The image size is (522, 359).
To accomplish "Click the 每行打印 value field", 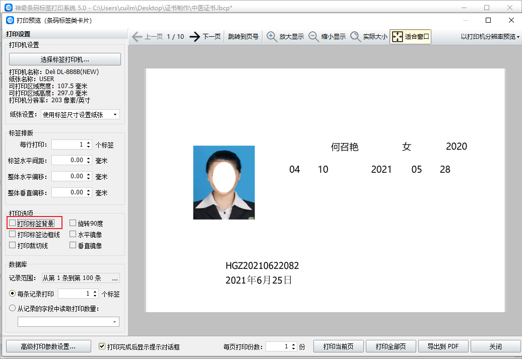I will point(69,145).
